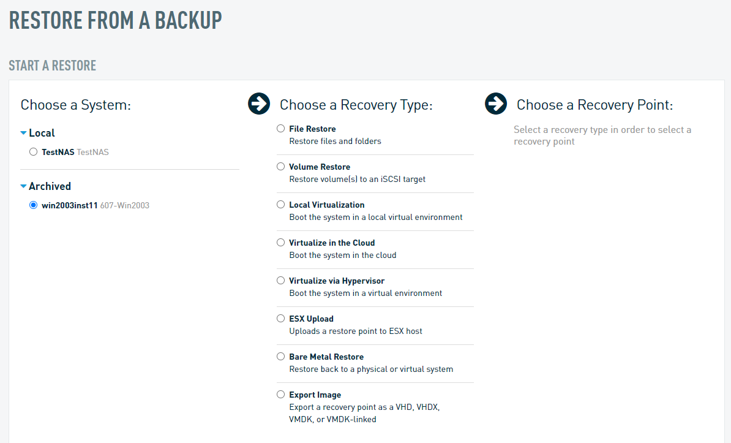The image size is (731, 443).
Task: Click the RESTORE FROM A BACKUP heading
Action: pos(115,20)
